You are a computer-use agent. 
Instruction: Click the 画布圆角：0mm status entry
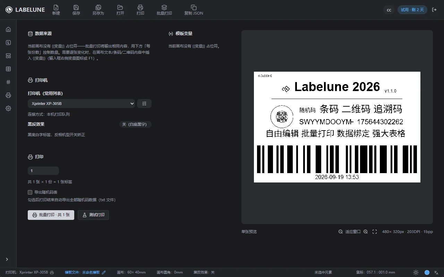coord(170,272)
